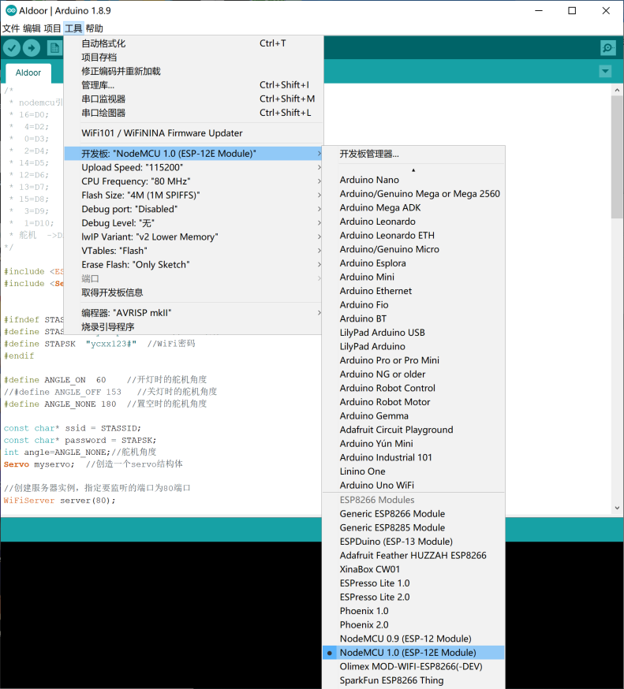This screenshot has width=624, height=689.
Task: Select NodeMCU 0.9 (ESP-12 Module)
Action: pyautogui.click(x=414, y=639)
